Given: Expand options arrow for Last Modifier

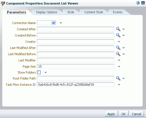Looking at the screenshot, I should tap(119, 60).
